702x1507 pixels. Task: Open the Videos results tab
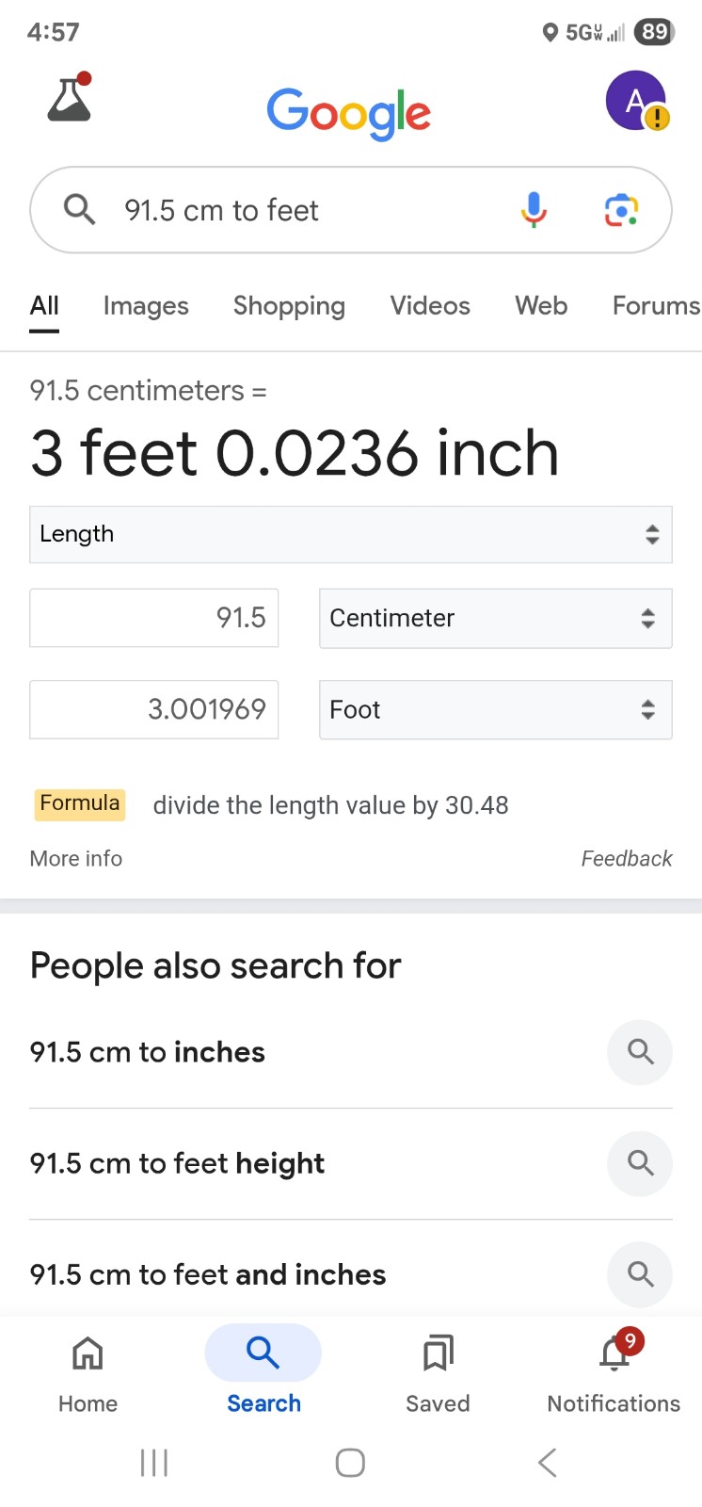(430, 306)
